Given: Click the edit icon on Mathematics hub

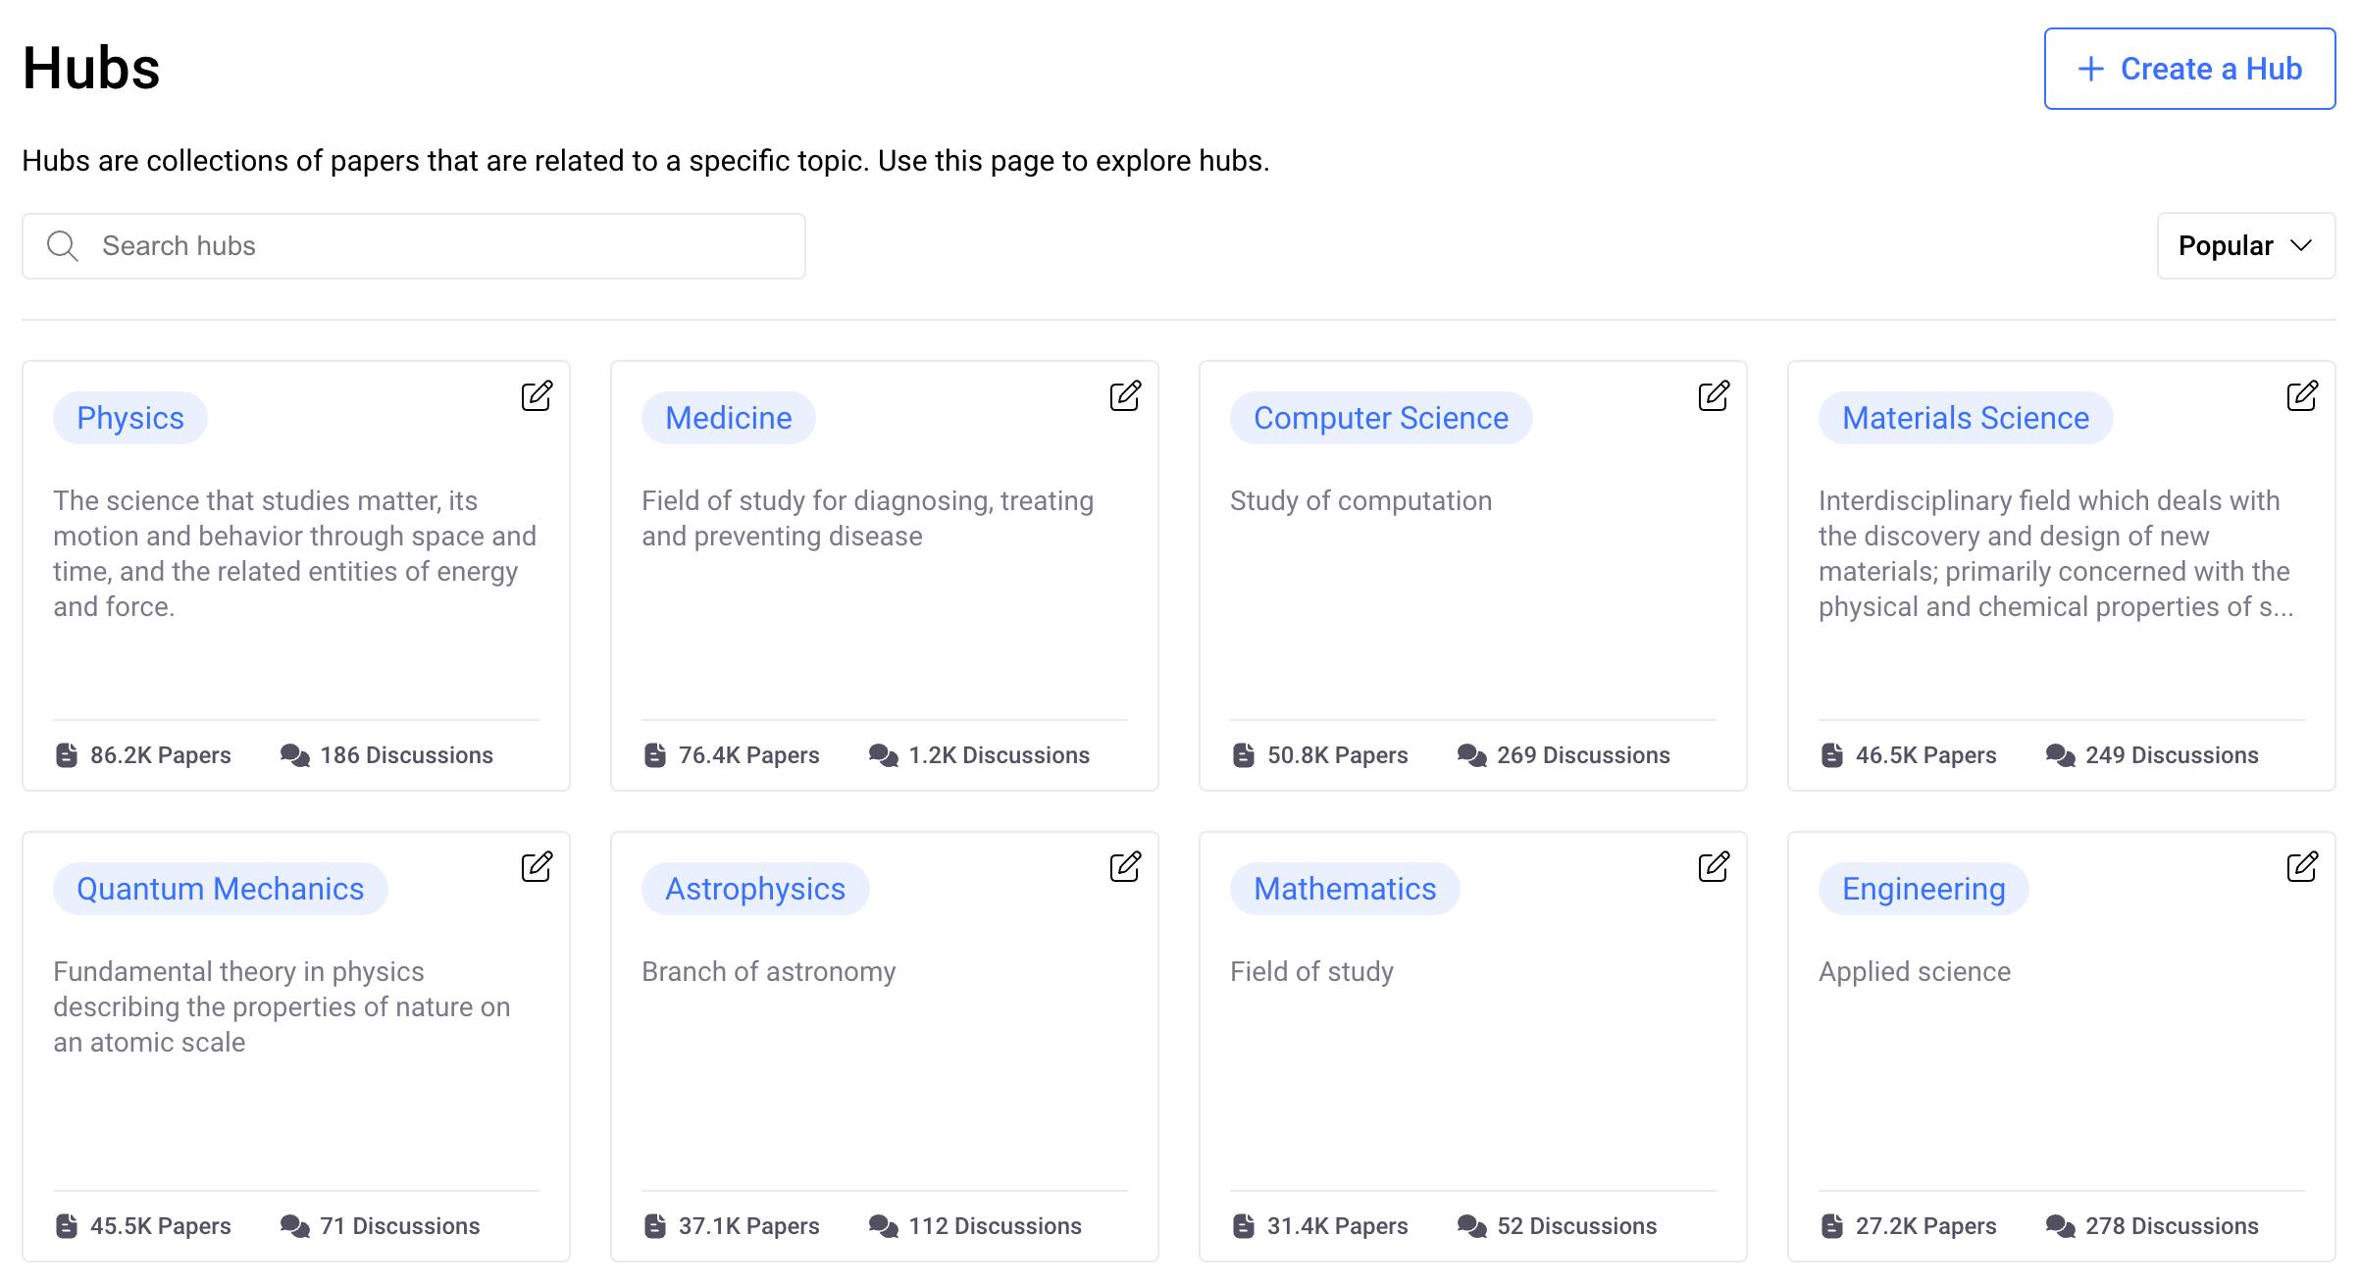Looking at the screenshot, I should 1714,866.
